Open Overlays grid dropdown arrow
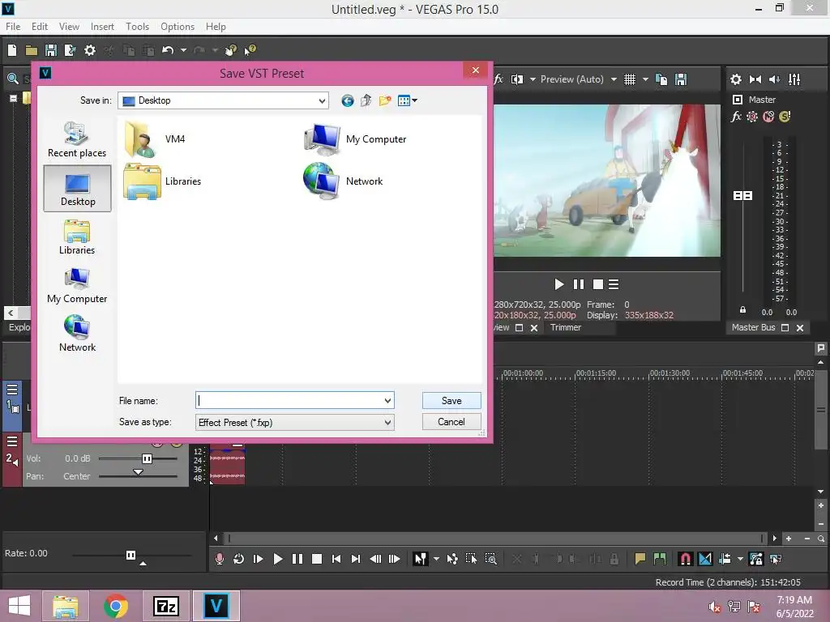 click(x=645, y=79)
